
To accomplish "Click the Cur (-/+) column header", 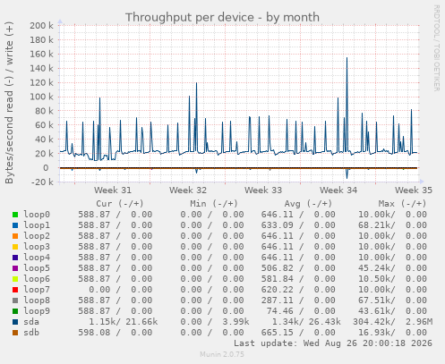I will coord(120,204).
